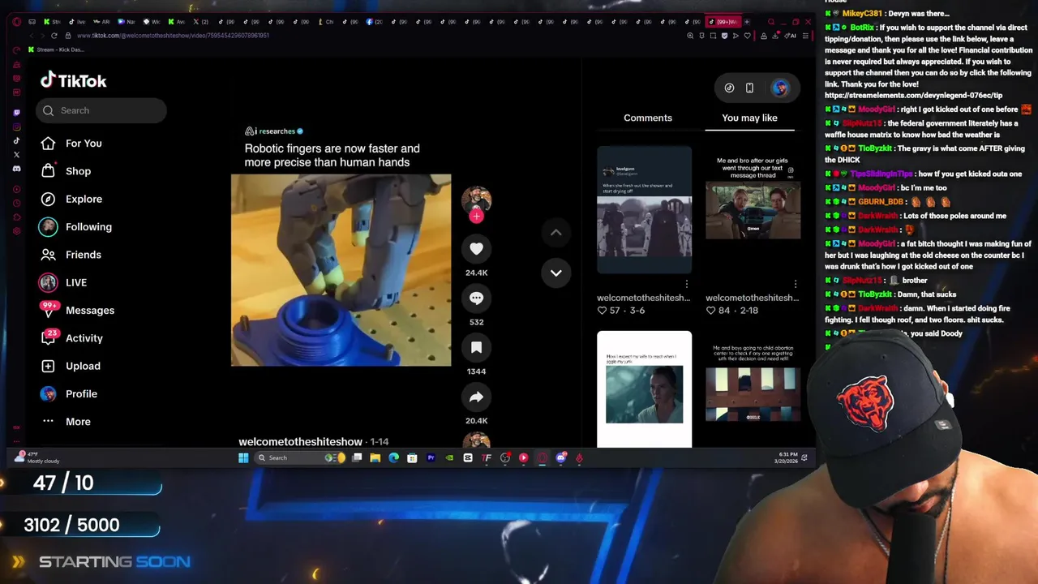Click the @welcometotheshiteshow caption under second thumbnail
This screenshot has width=1038, height=584.
(x=753, y=298)
